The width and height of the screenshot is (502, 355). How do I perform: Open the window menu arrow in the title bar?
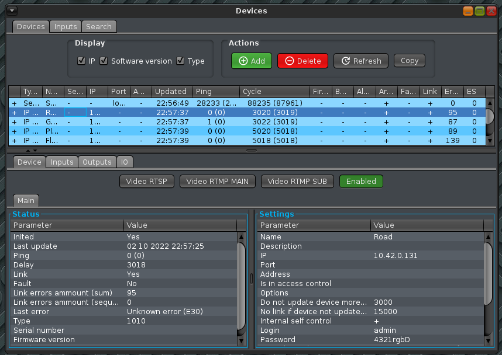12,11
